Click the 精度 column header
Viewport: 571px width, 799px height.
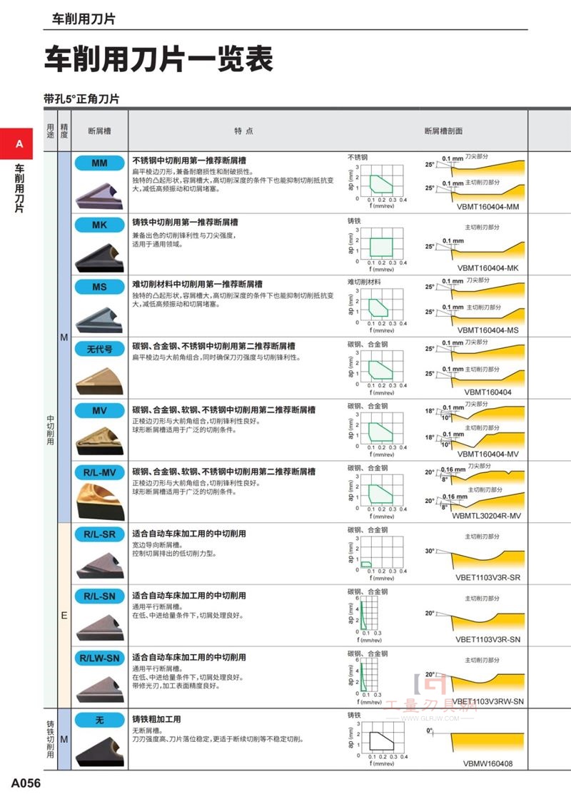pyautogui.click(x=64, y=131)
